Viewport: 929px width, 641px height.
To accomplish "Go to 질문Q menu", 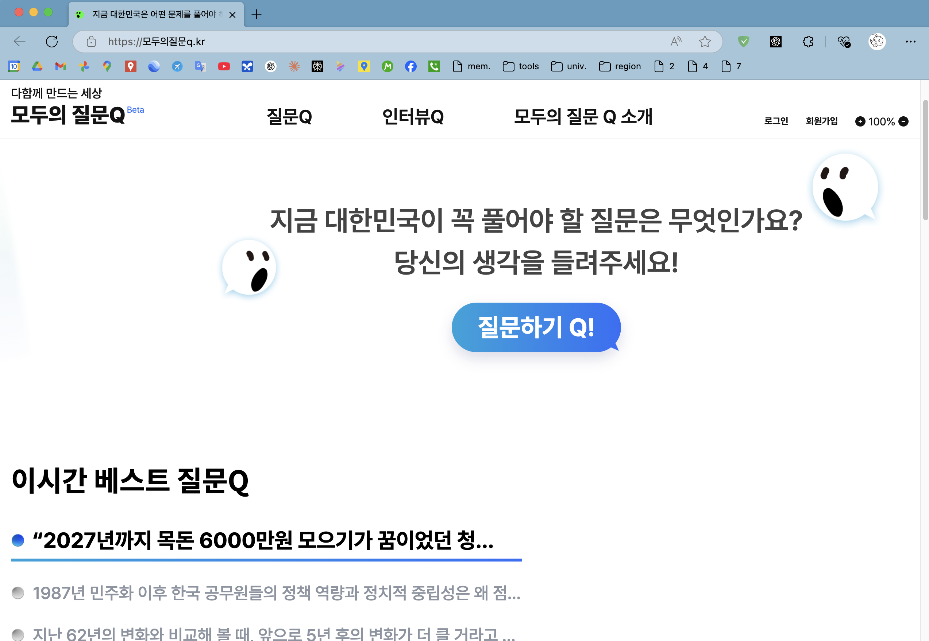I will click(289, 117).
